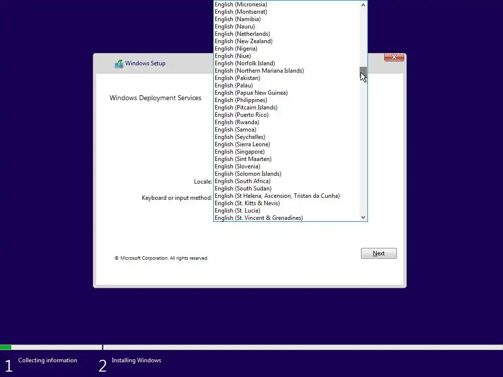This screenshot has height=377, width=503.
Task: Click the Next button in Windows Setup
Action: [x=379, y=253]
